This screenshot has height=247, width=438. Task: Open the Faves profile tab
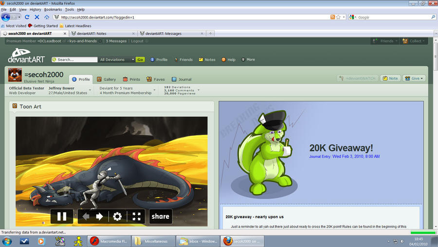tap(156, 79)
